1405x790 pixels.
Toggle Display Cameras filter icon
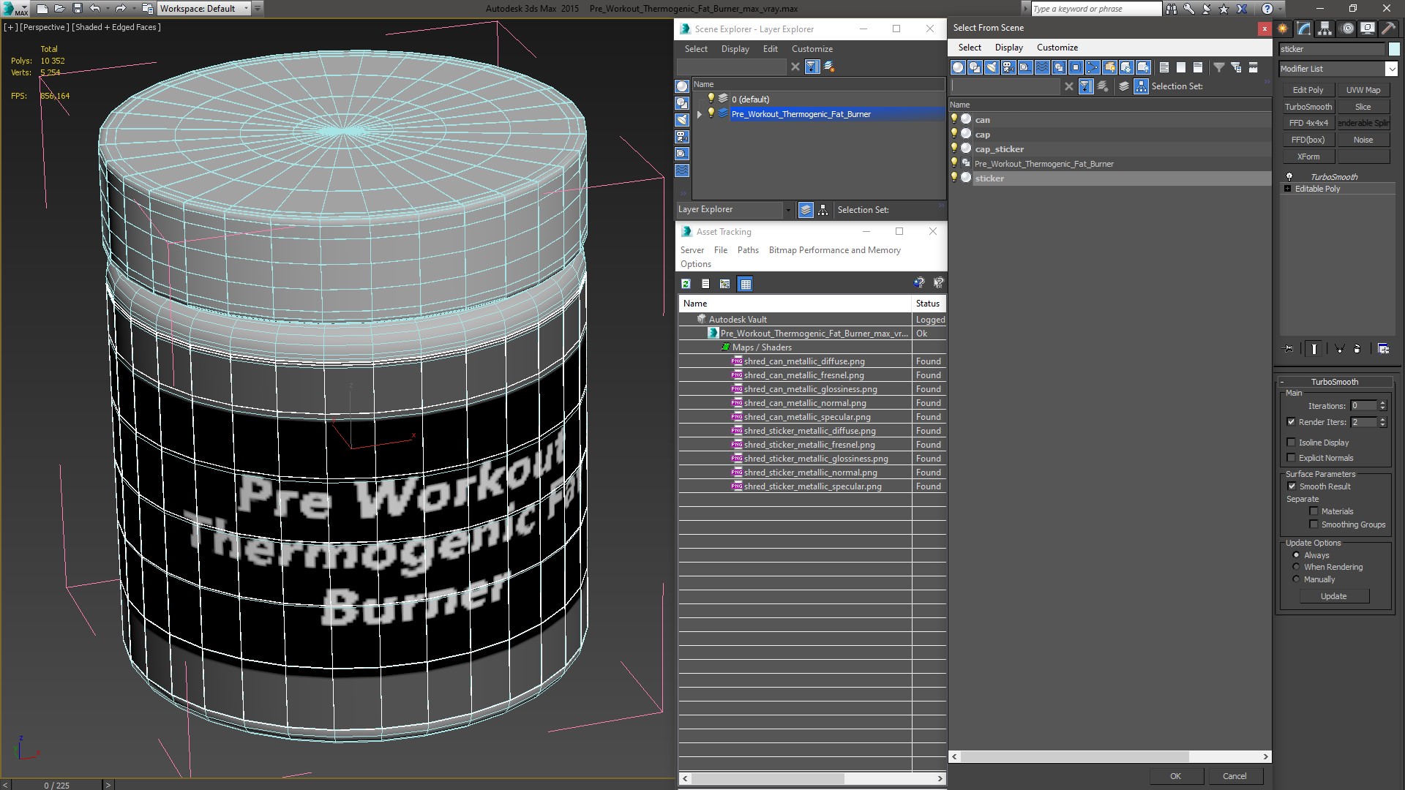pos(1008,67)
